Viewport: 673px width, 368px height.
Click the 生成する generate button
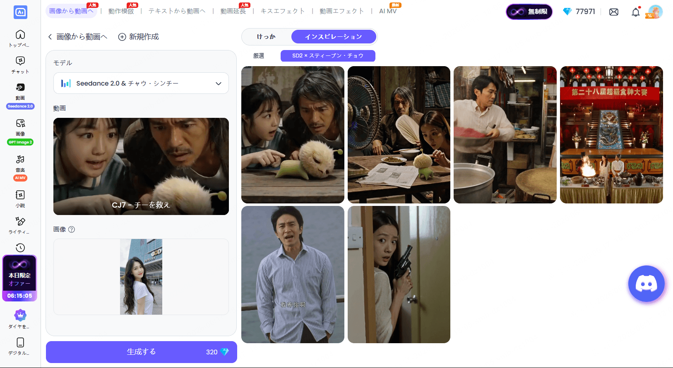pos(142,352)
